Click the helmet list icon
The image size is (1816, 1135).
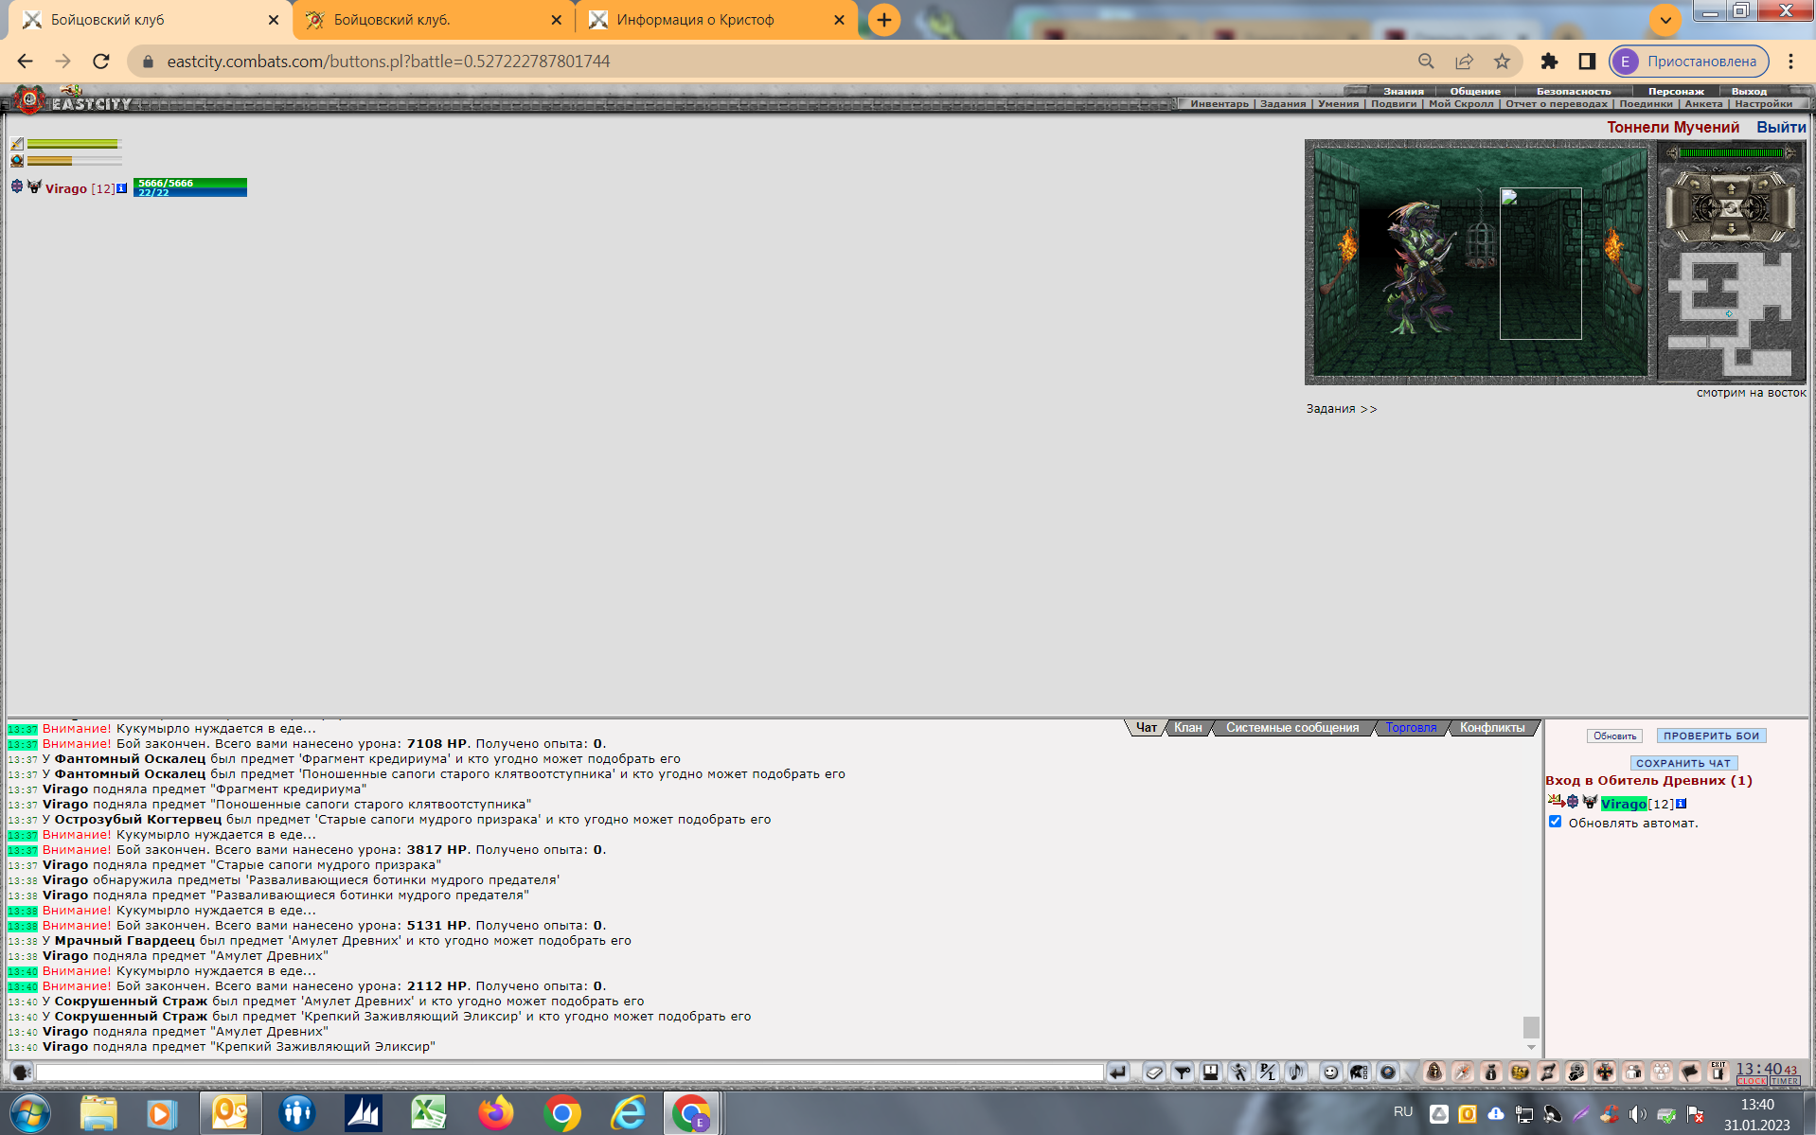click(x=1359, y=1073)
